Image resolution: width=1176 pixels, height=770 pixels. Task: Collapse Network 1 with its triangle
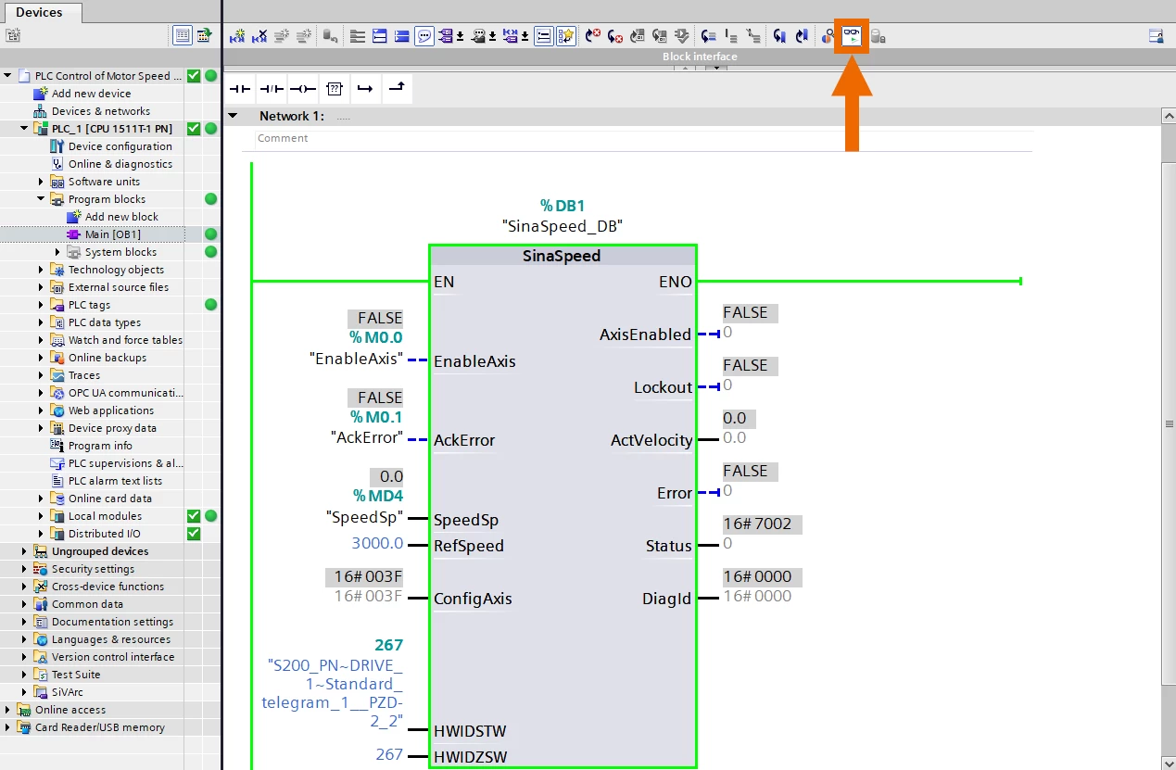click(234, 116)
